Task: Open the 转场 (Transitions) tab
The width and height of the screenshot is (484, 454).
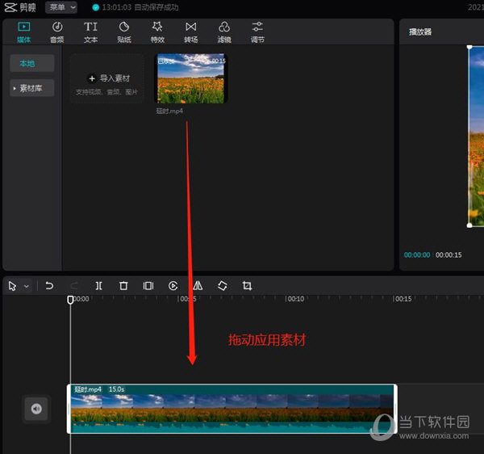Action: click(x=190, y=32)
